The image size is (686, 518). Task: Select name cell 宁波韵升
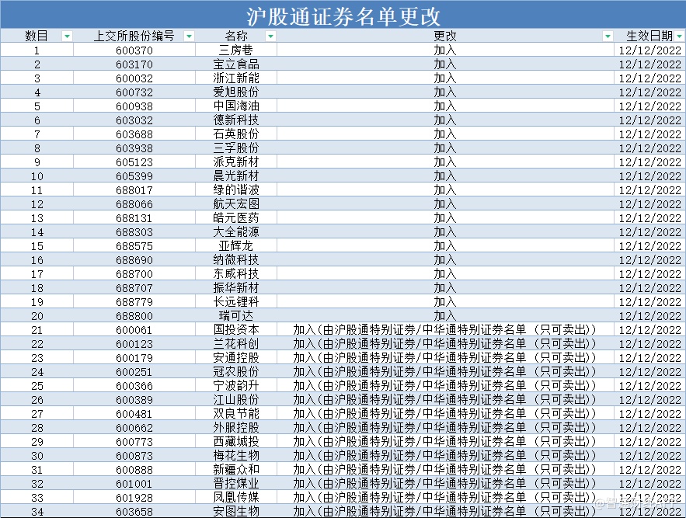[236, 386]
